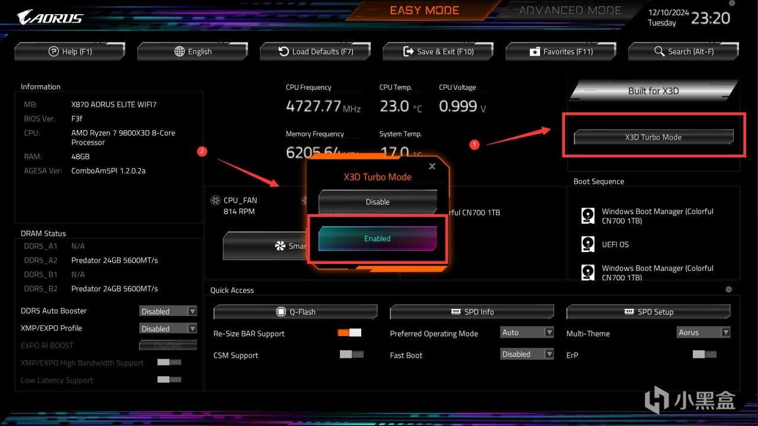This screenshot has height=426, width=758.
Task: Toggle Low Latency Support switch
Action: tap(169, 379)
